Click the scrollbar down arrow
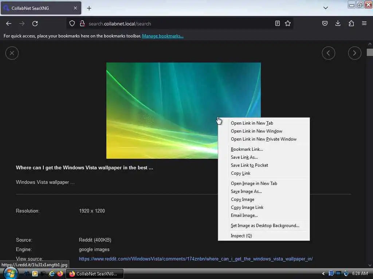Image resolution: width=373 pixels, height=279 pixels. pos(370,265)
